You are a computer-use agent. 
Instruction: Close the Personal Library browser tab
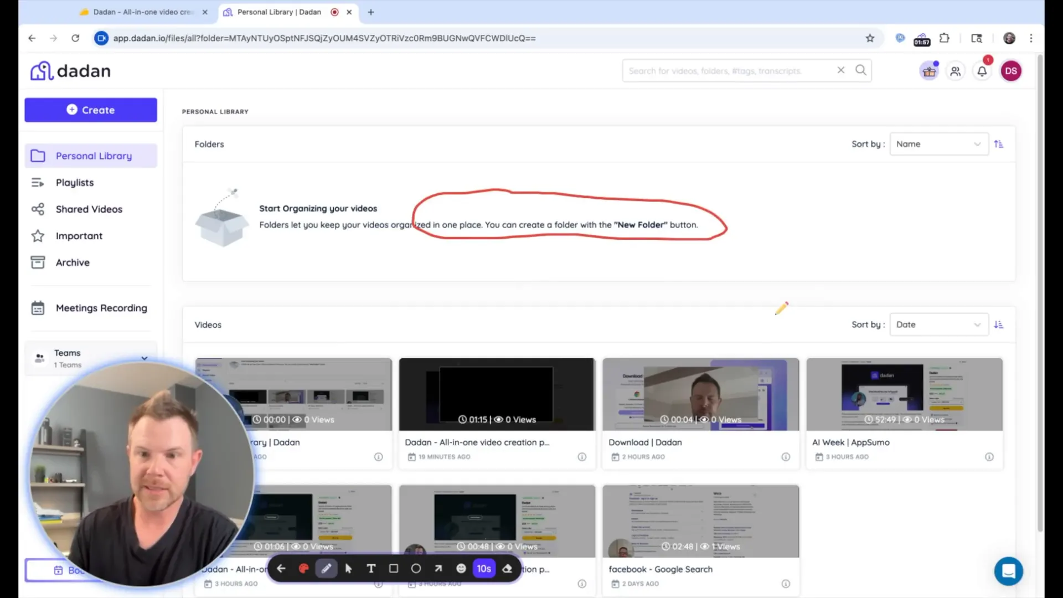(x=349, y=12)
